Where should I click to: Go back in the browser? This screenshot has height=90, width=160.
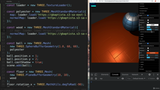tap(91, 1)
